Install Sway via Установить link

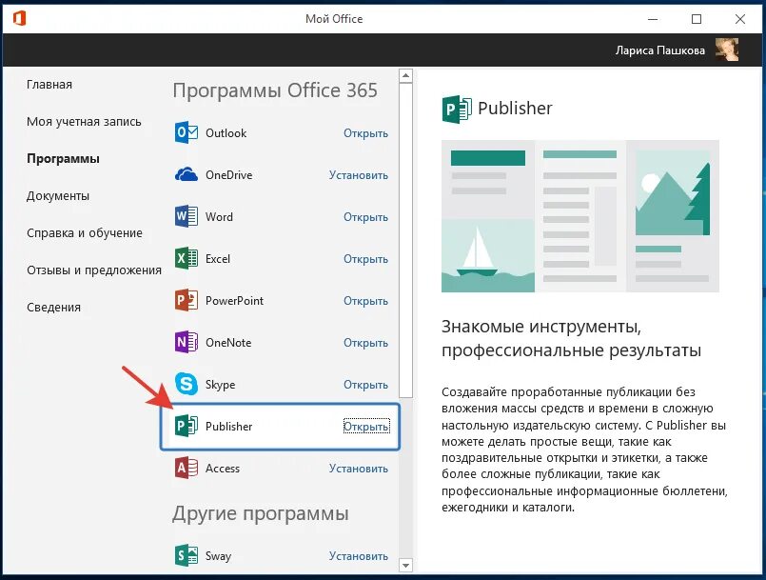coord(359,556)
